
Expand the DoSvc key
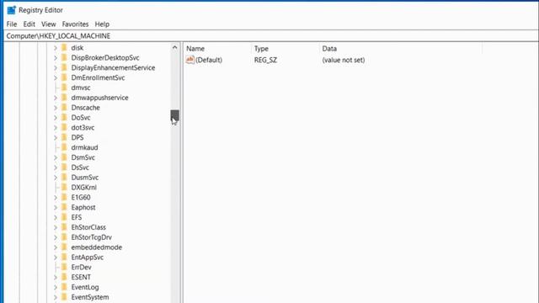tap(56, 118)
